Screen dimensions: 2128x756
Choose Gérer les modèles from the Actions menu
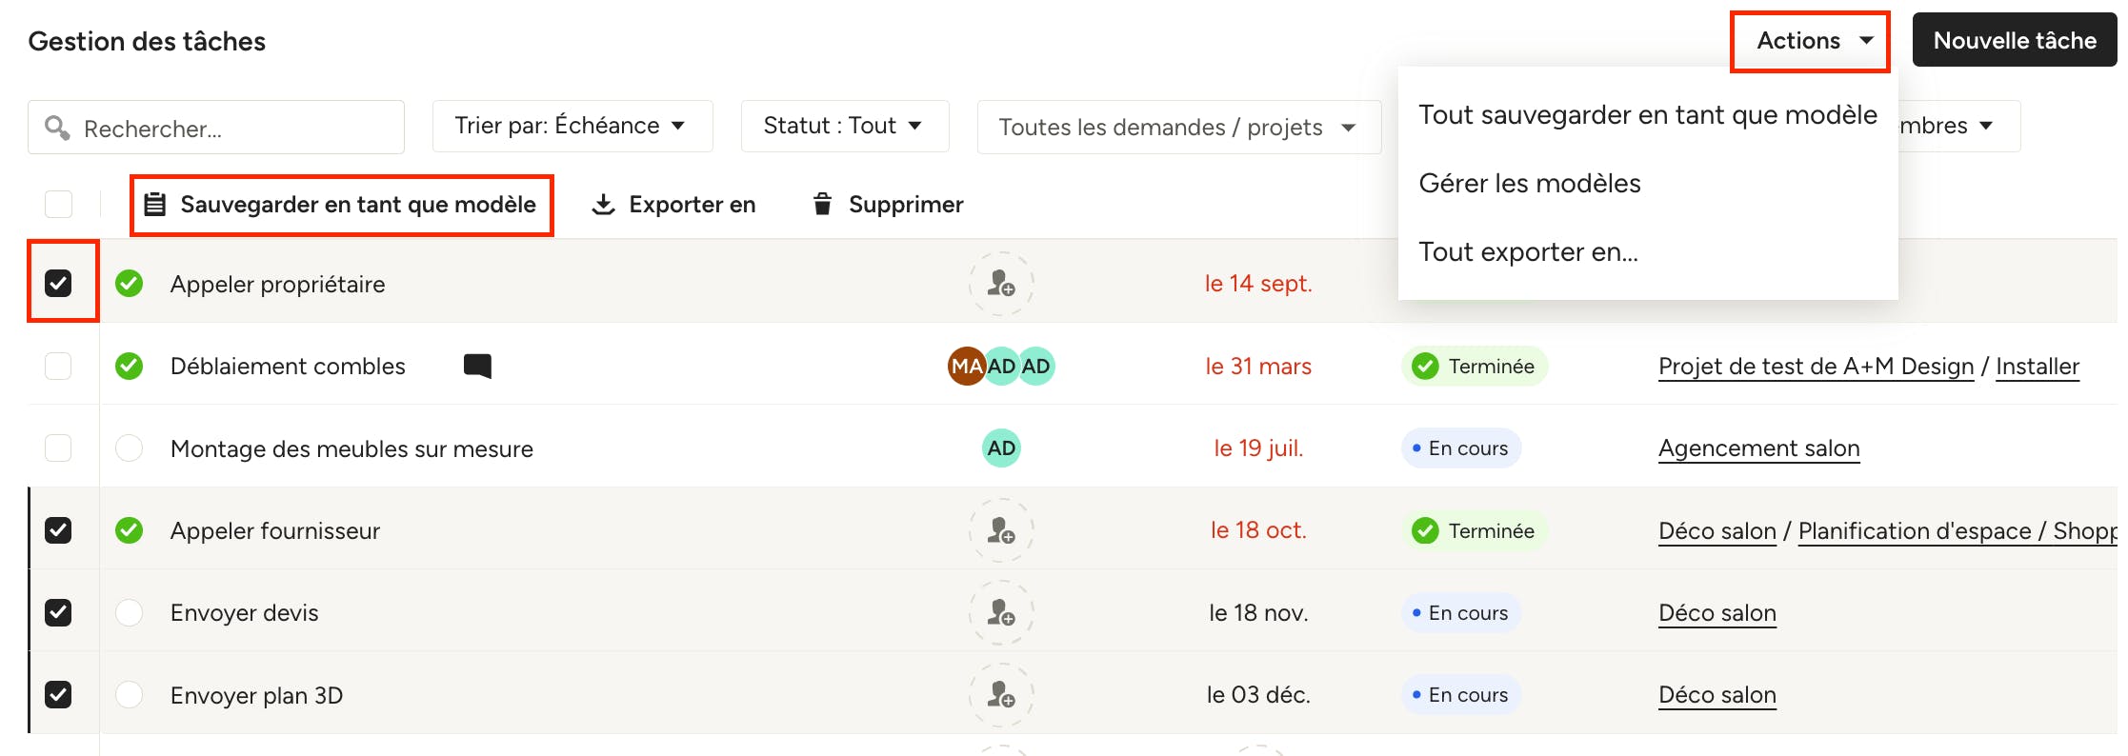click(x=1530, y=183)
